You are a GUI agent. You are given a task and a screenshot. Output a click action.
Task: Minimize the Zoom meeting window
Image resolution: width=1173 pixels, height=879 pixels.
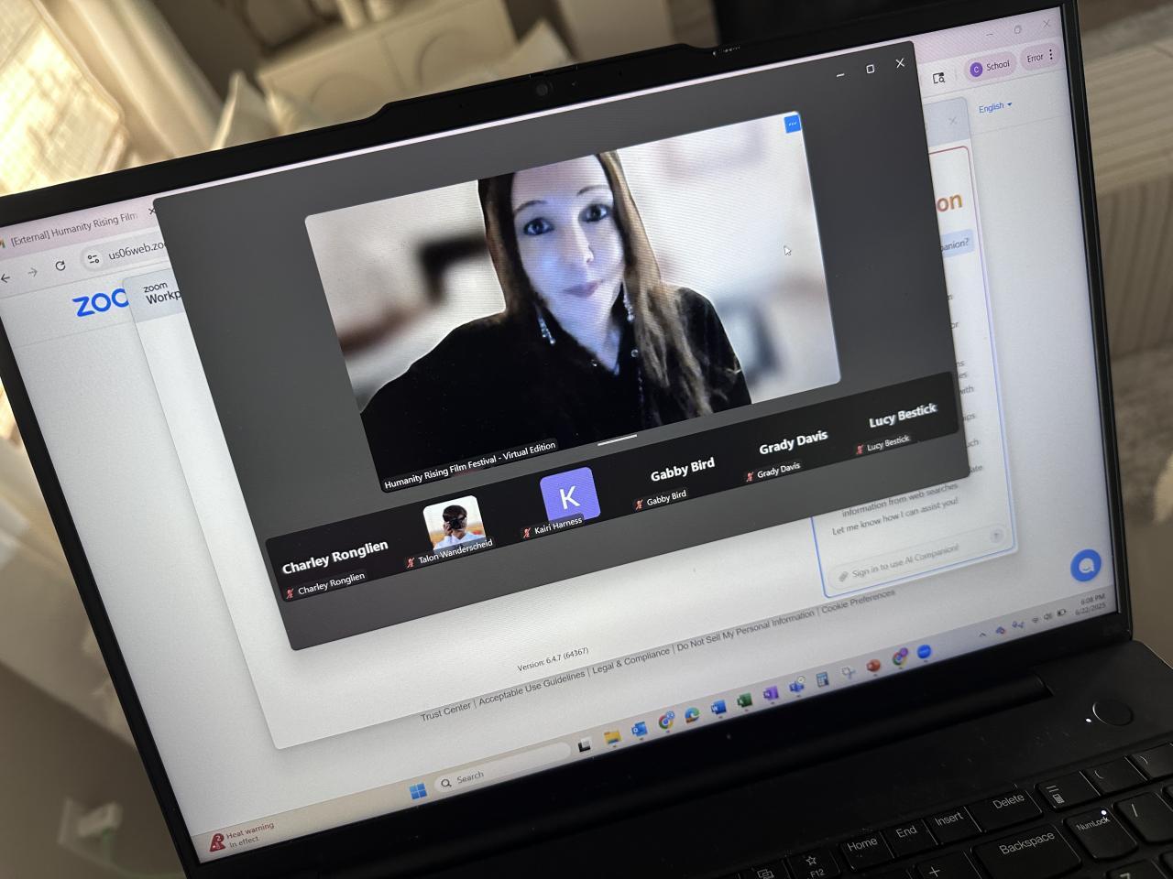tap(839, 74)
